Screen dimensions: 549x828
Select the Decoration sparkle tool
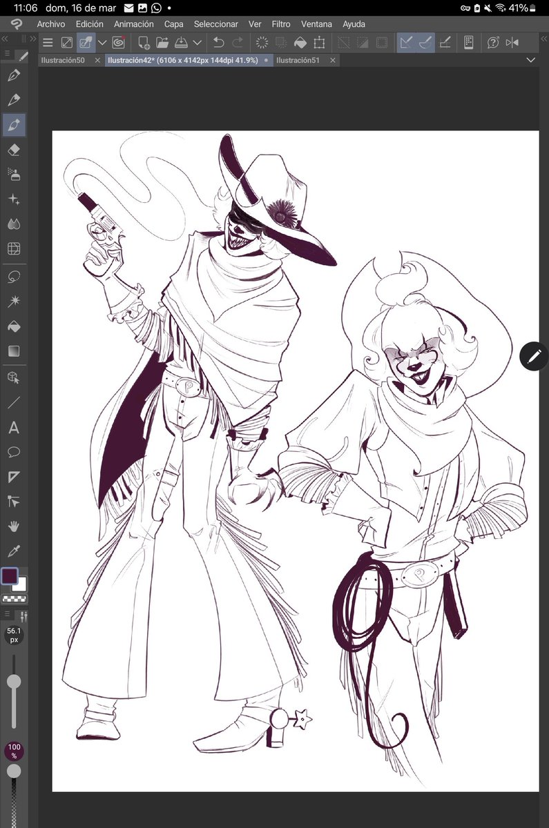14,199
